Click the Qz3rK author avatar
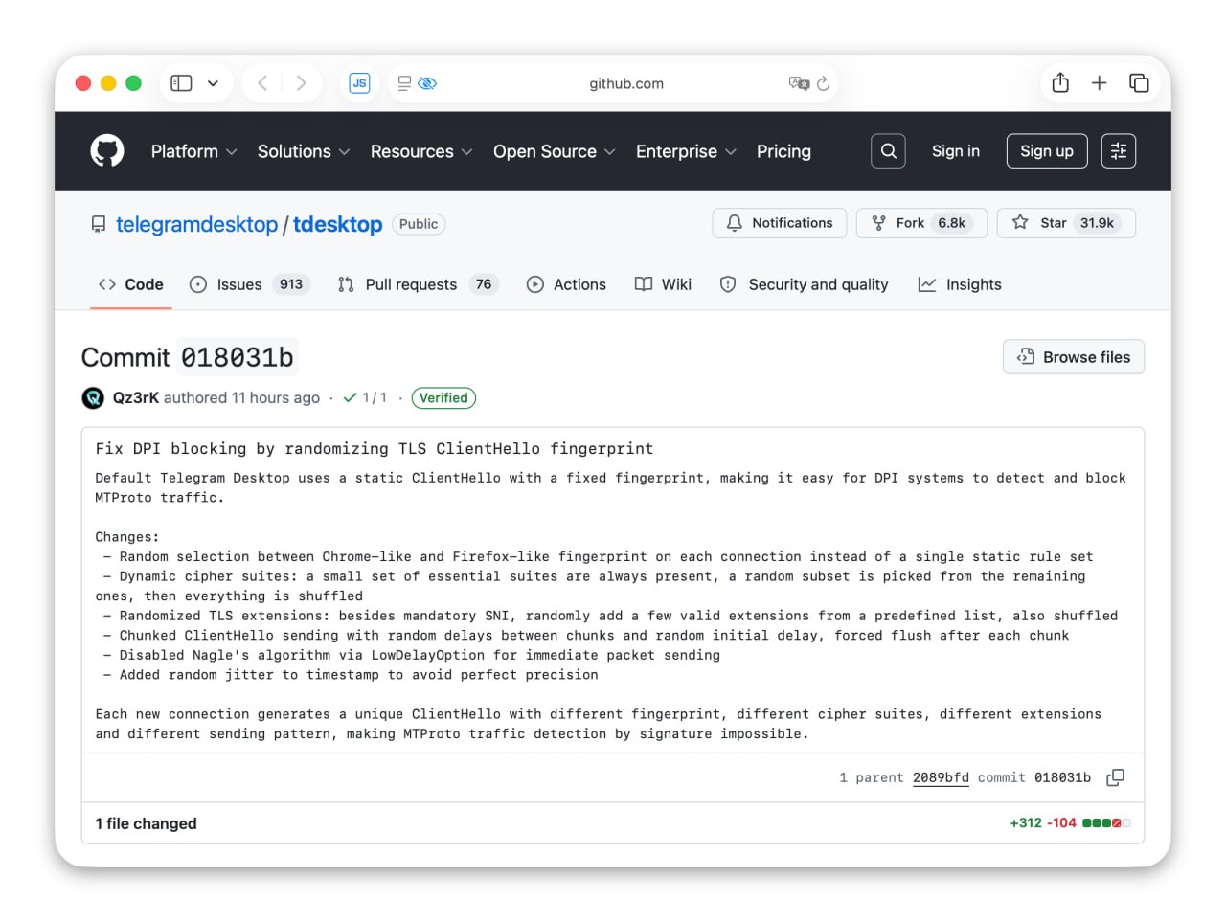This screenshot has height=922, width=1226. (x=93, y=398)
